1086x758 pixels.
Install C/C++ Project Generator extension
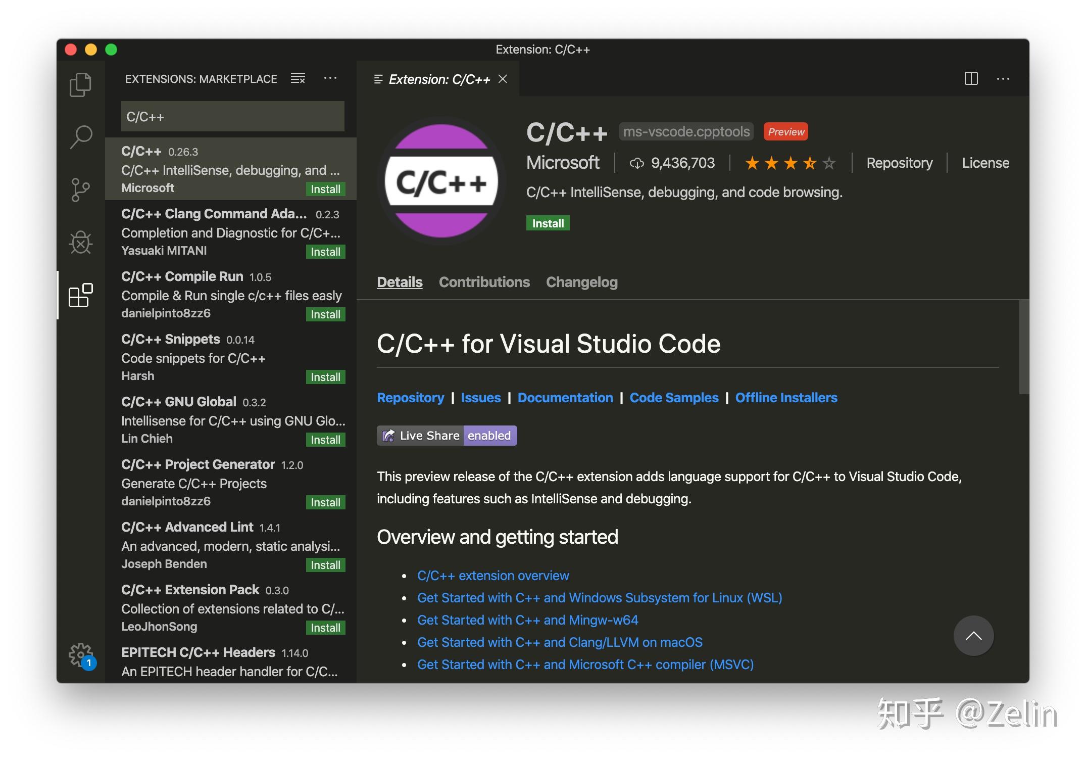tap(325, 502)
